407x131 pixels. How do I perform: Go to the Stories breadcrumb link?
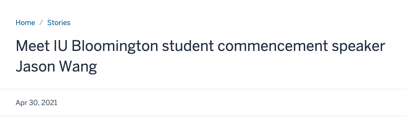coord(59,23)
